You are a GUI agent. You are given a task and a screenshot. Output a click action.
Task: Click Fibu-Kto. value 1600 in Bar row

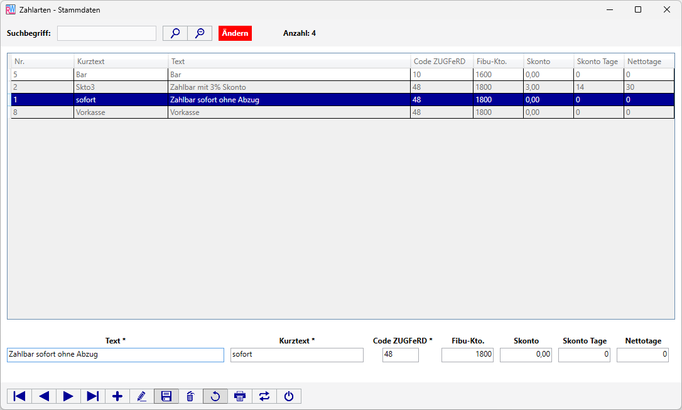click(499, 74)
